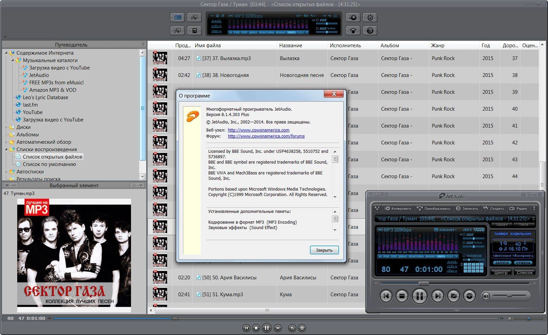This screenshot has width=548, height=335.
Task: Click next track in bottom control bar
Action: (x=278, y=328)
